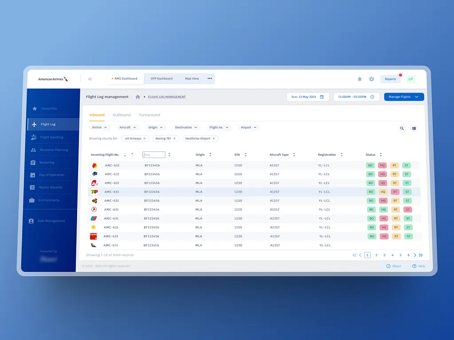Click the green BO status badge in first row

371,166
